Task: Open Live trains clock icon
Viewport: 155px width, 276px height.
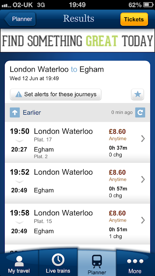Action: pos(58,260)
